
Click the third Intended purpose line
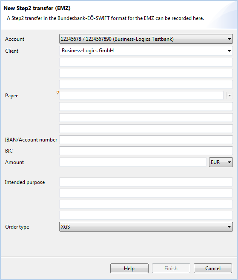(146, 204)
